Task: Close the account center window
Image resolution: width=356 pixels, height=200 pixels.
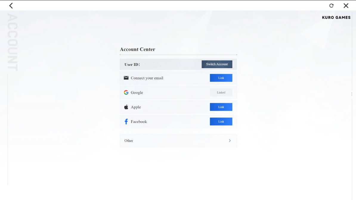Action: coord(346,6)
